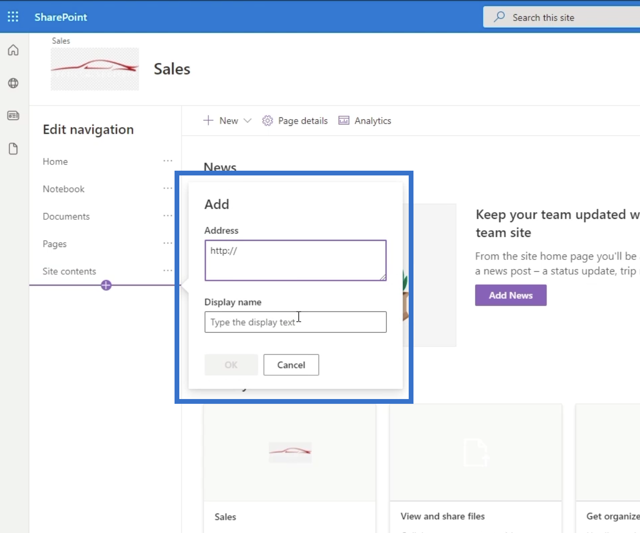Viewport: 640px width, 533px height.
Task: Open Page details
Action: click(x=303, y=121)
